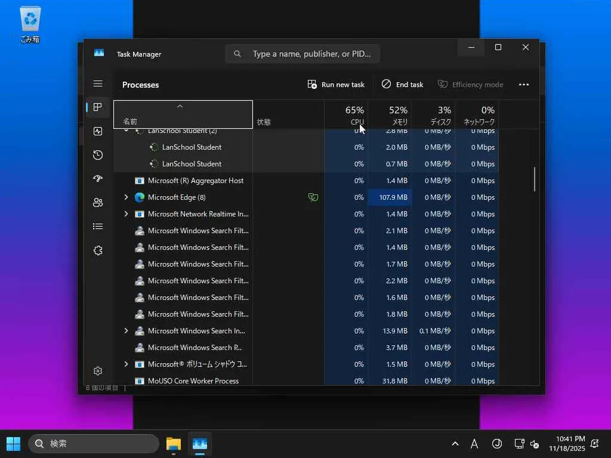Screen dimensions: 611x458
Task: Select the Microsoft Windows Search P... row name
Action: 195,348
